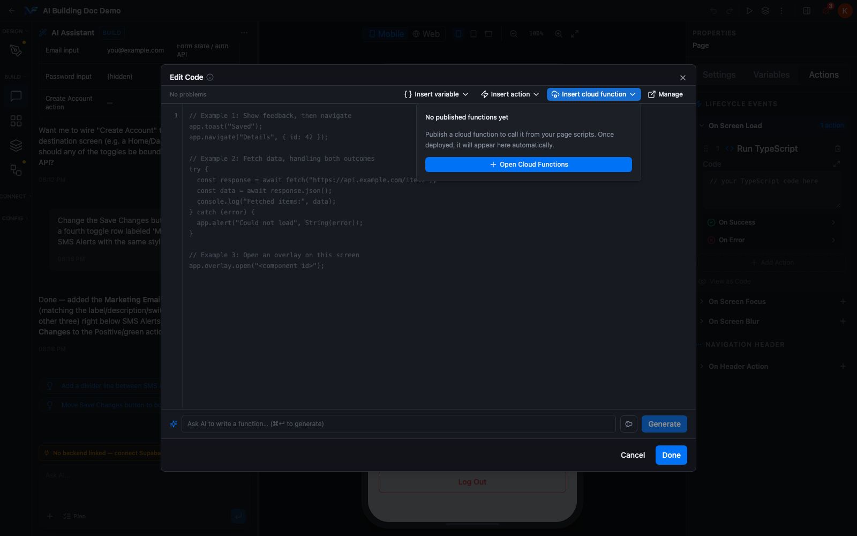Add action to On Screen Focus
The width and height of the screenshot is (857, 536).
pos(843,302)
